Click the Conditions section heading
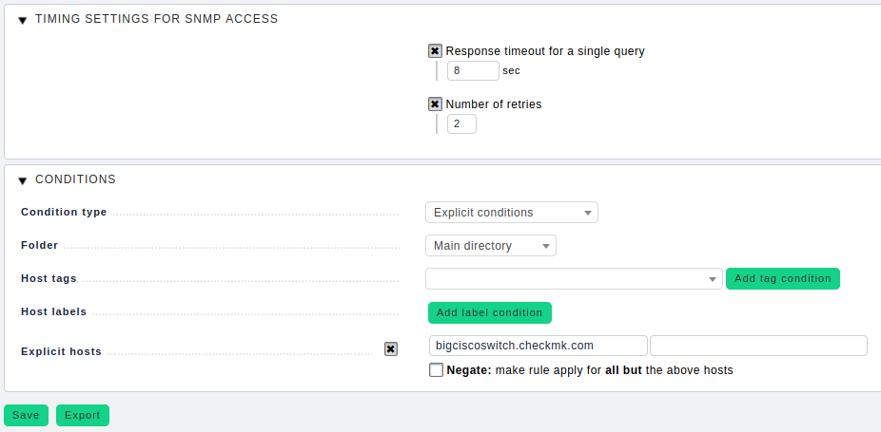881x432 pixels. [x=75, y=179]
